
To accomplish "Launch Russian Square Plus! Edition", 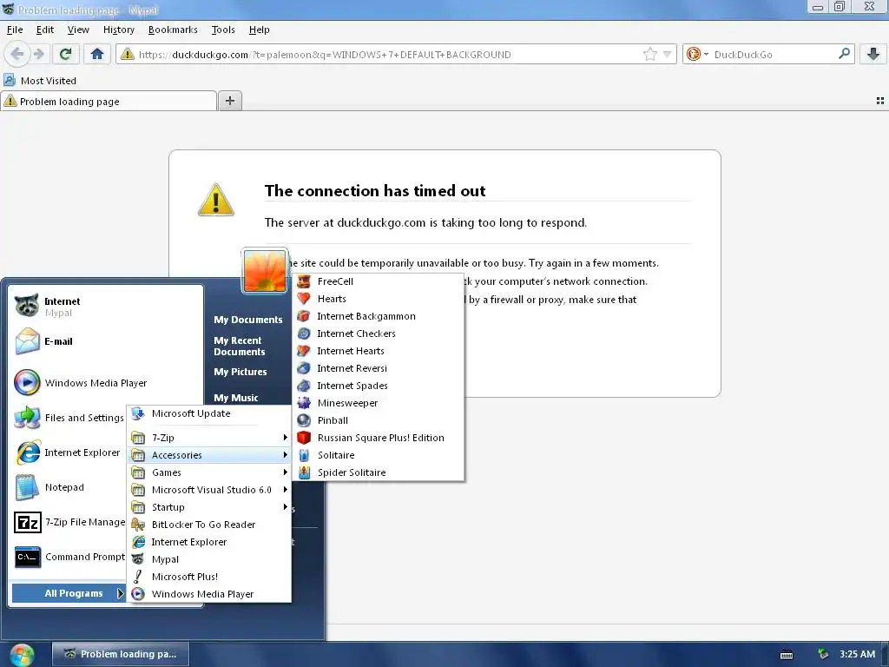I will pyautogui.click(x=379, y=438).
